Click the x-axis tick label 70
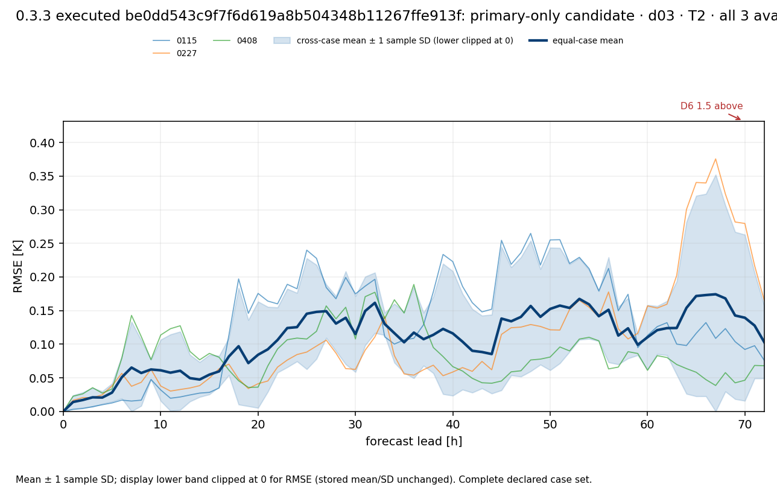Screen dimensions: 777x490 pyautogui.click(x=744, y=425)
